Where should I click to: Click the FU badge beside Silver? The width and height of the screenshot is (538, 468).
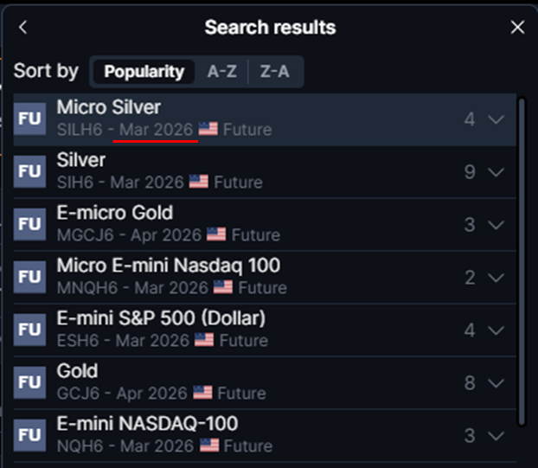[x=30, y=171]
